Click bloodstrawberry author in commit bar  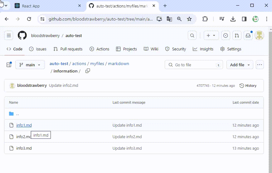(x=32, y=86)
